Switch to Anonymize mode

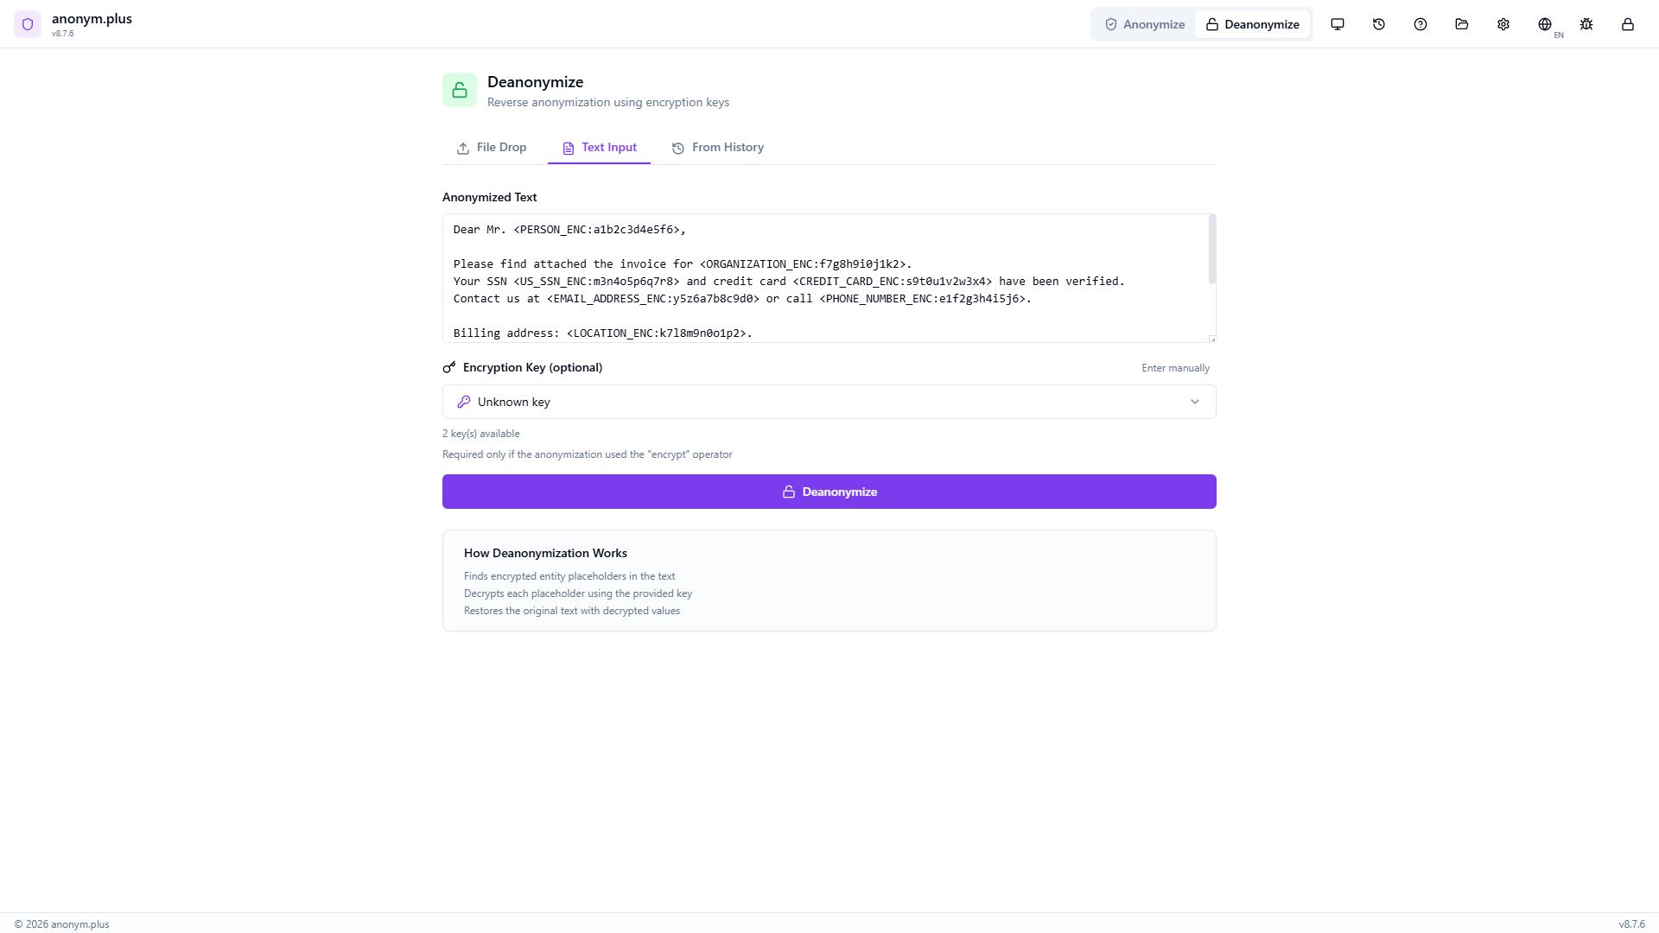pos(1144,24)
